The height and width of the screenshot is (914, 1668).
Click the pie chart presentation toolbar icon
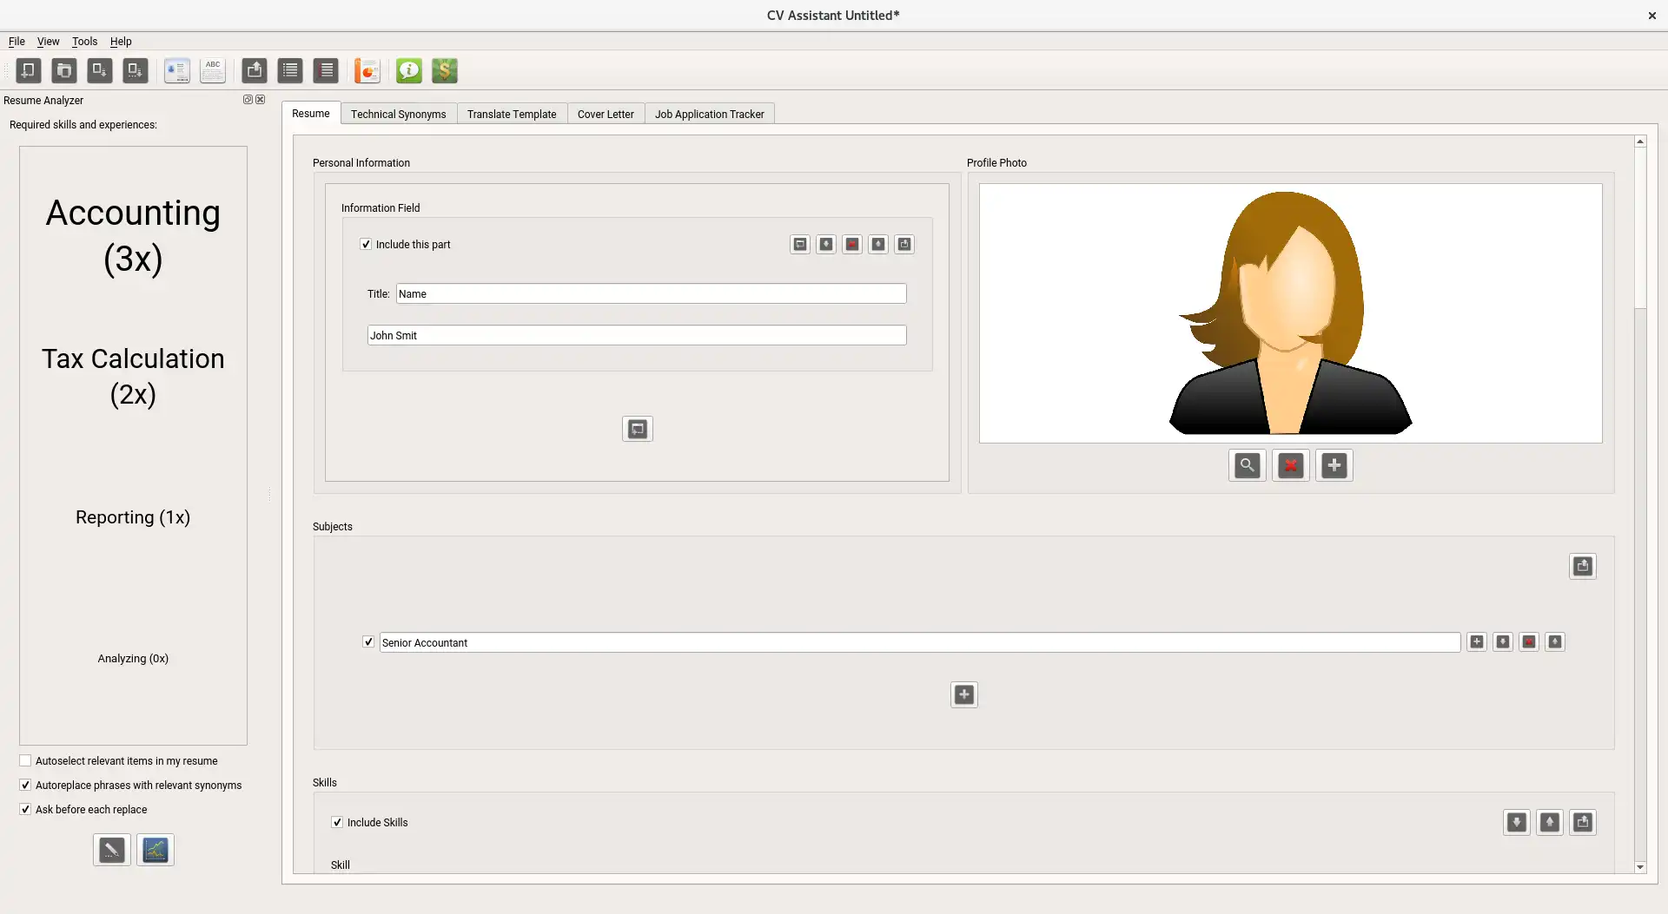tap(367, 70)
